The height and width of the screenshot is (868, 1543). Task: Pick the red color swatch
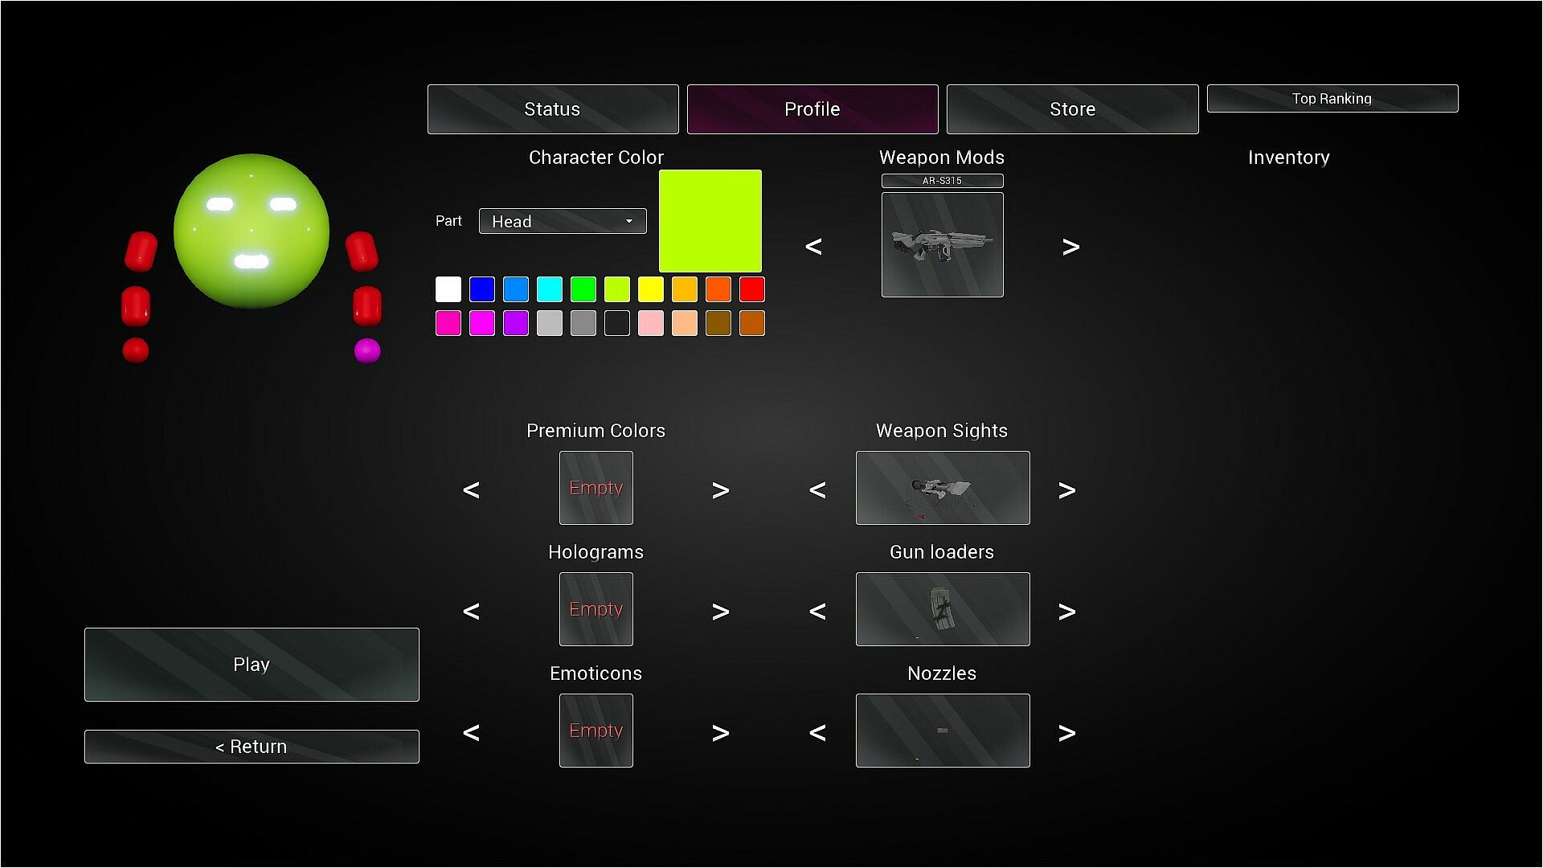[752, 289]
